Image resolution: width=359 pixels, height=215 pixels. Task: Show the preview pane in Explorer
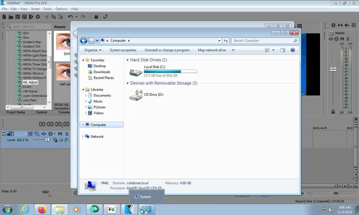283,50
